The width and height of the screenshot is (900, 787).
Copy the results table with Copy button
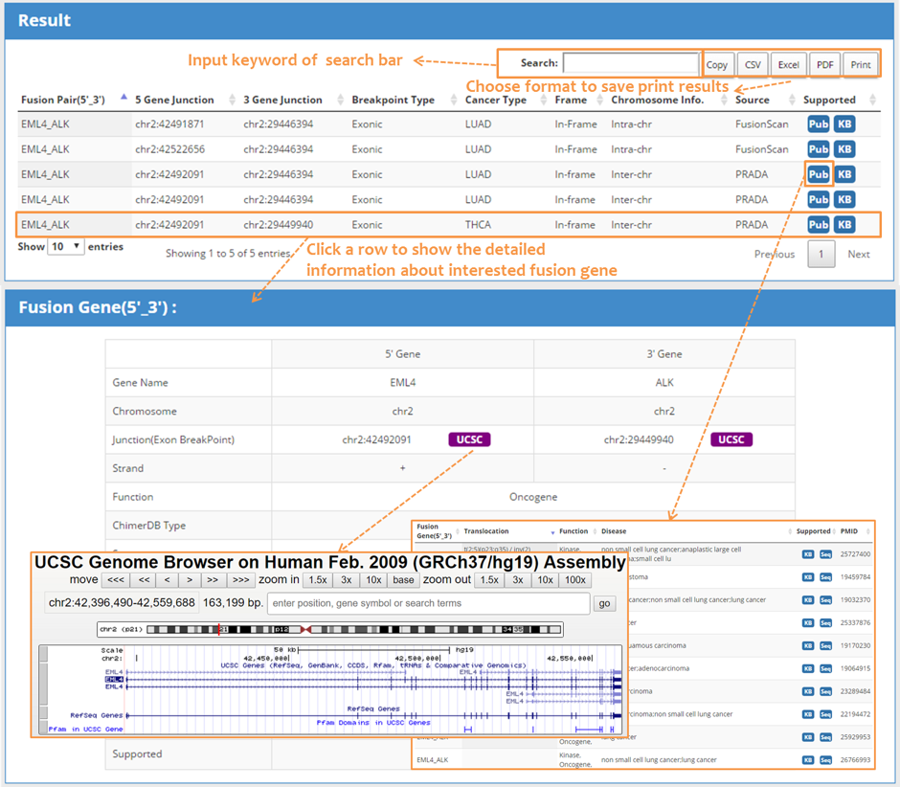[x=717, y=65]
